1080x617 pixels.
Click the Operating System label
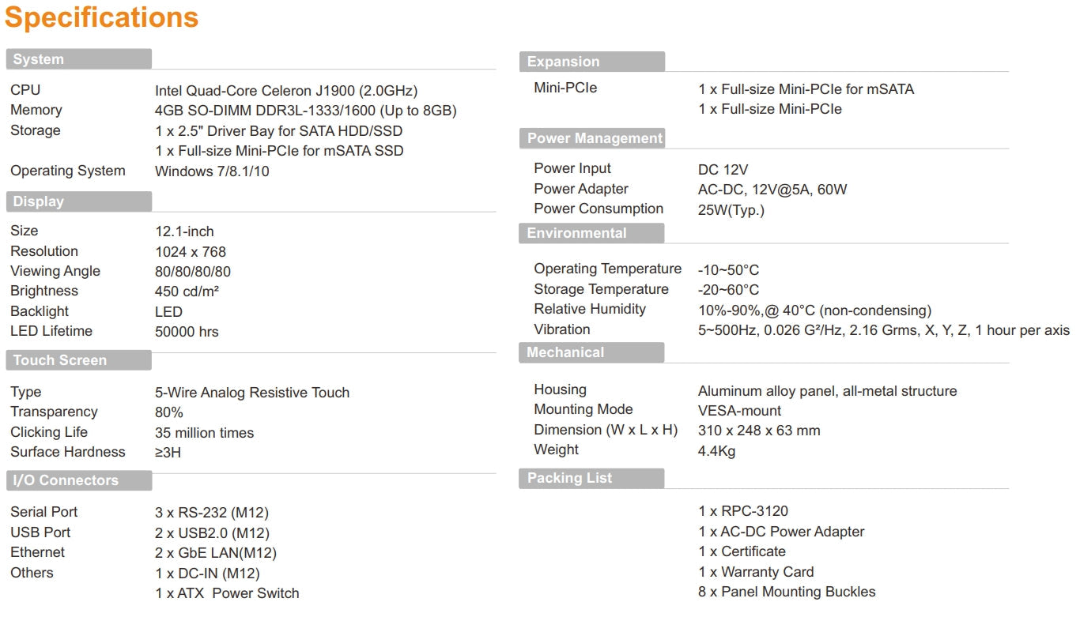click(68, 171)
